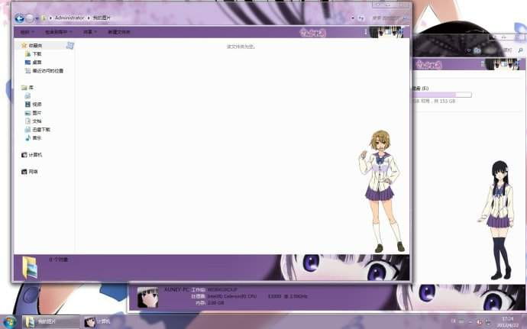Click the Forward navigation arrow button
Viewport: 527px width, 329px height.
click(30, 18)
